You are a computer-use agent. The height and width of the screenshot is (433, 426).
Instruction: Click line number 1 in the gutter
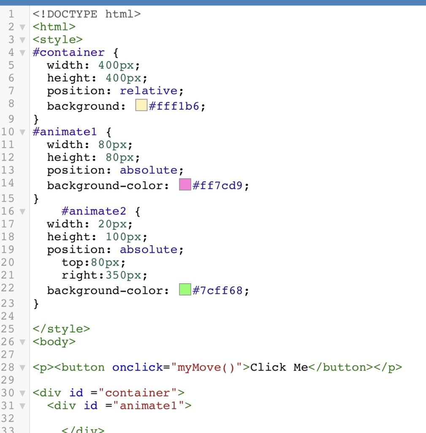11,14
